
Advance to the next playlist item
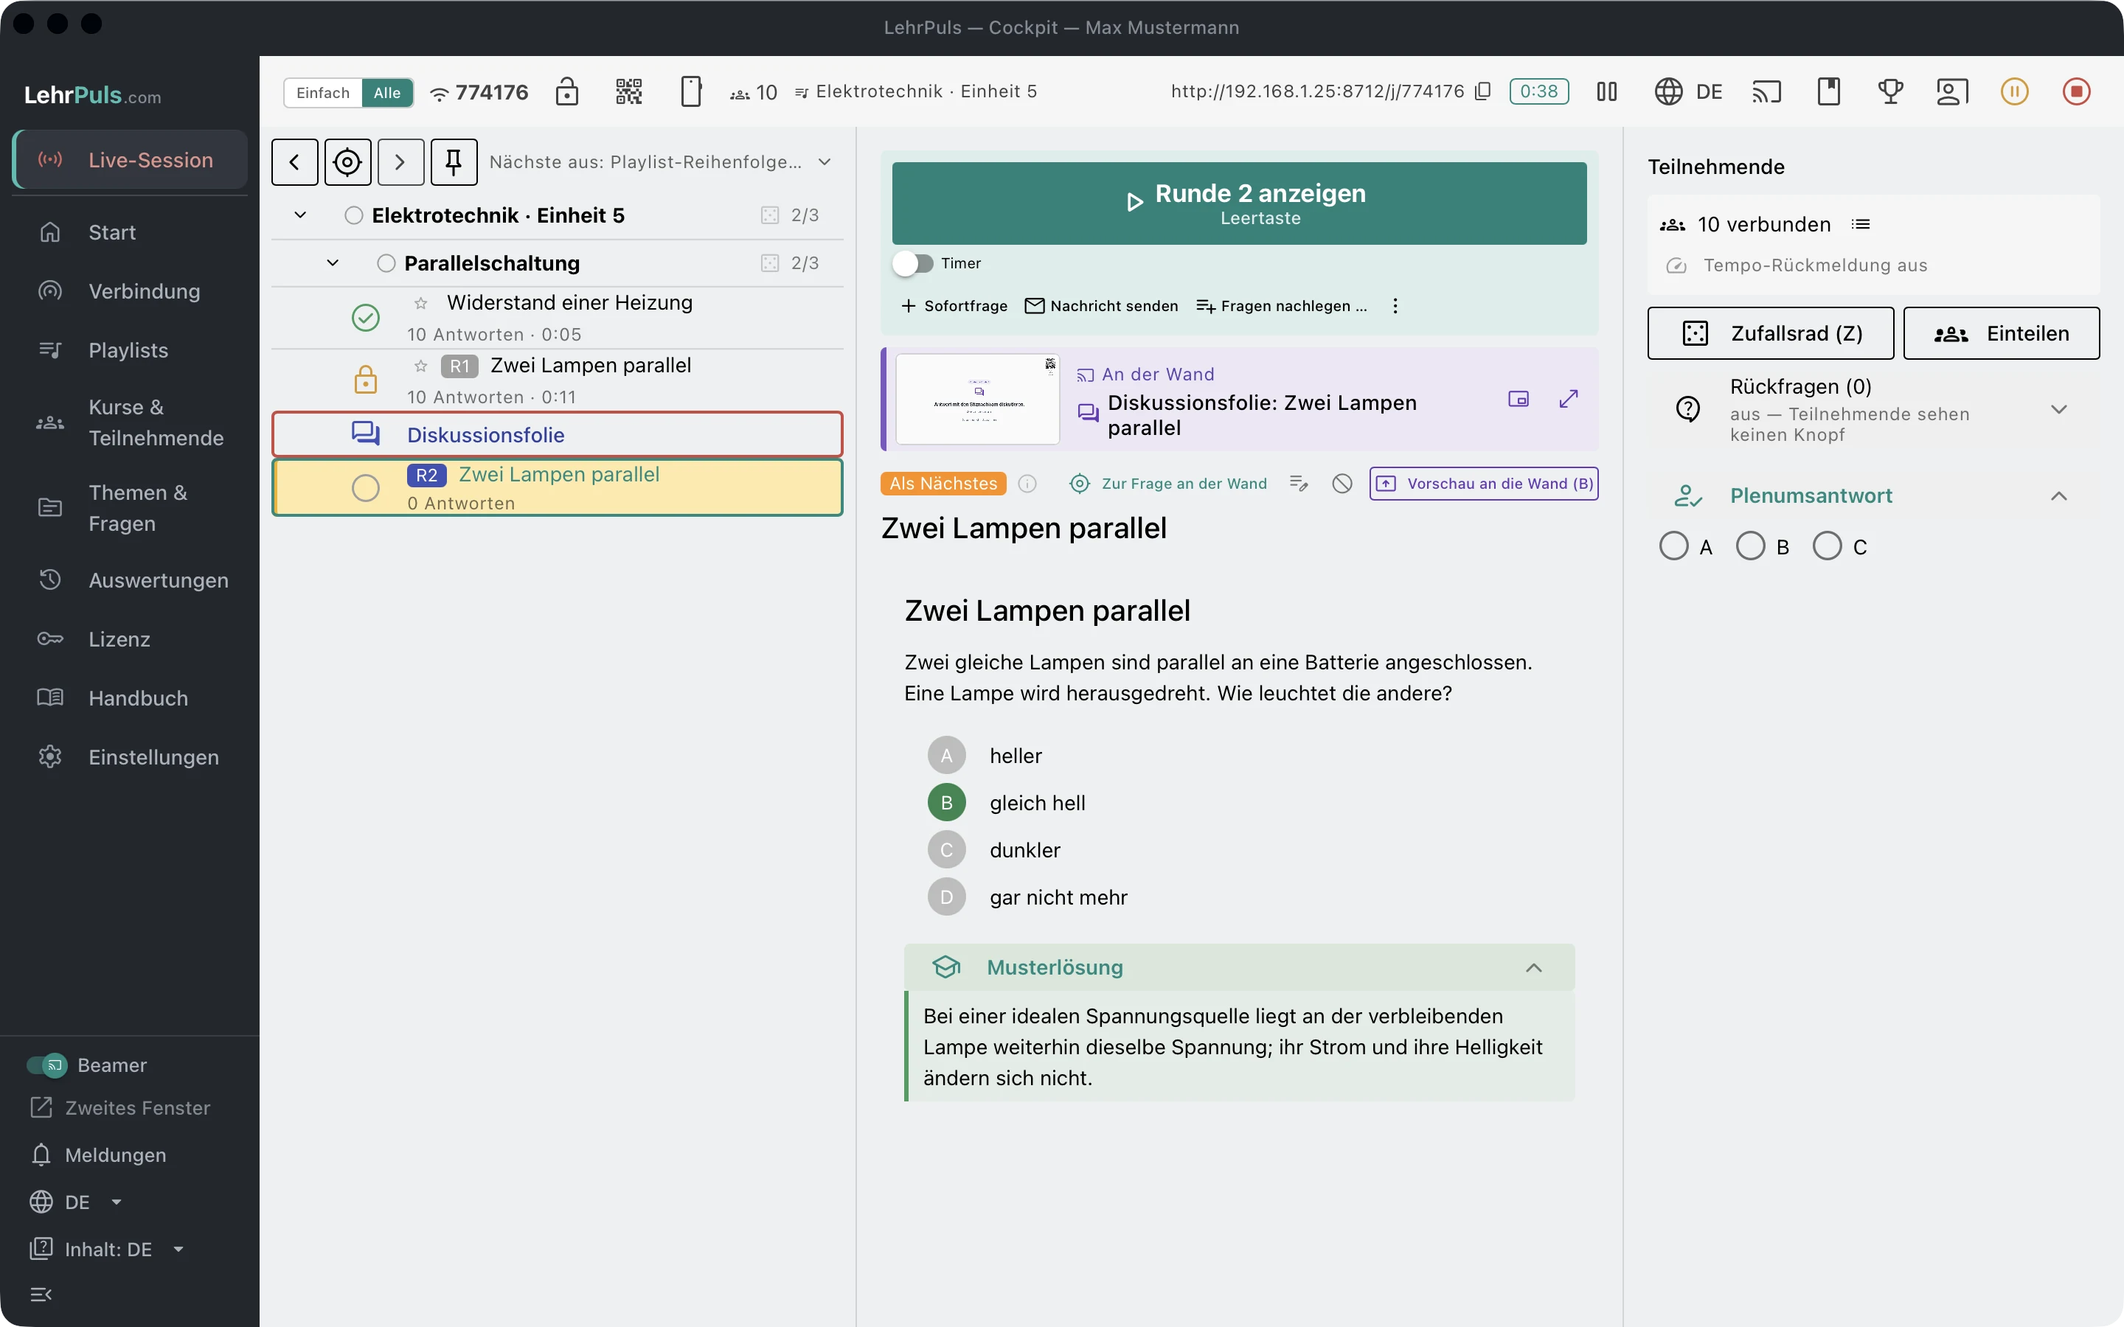tap(401, 161)
